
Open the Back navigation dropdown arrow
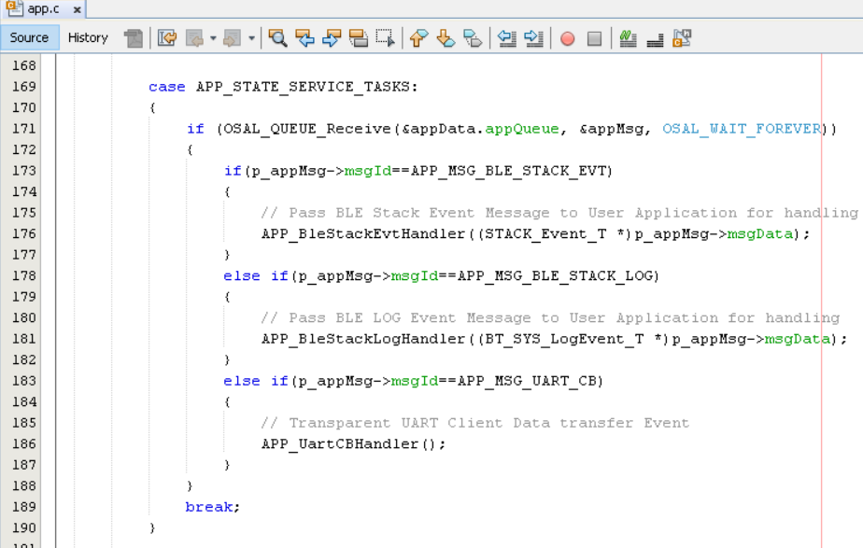coord(213,38)
